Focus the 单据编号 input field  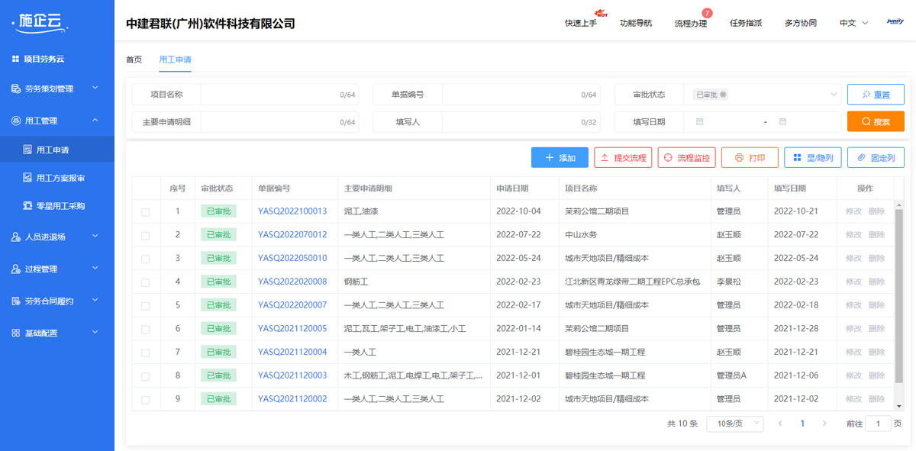[521, 95]
